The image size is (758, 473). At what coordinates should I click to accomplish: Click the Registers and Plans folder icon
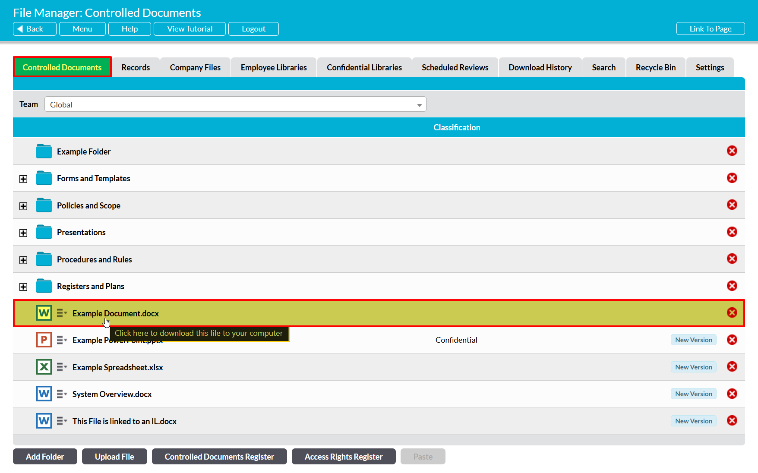pyautogui.click(x=44, y=286)
